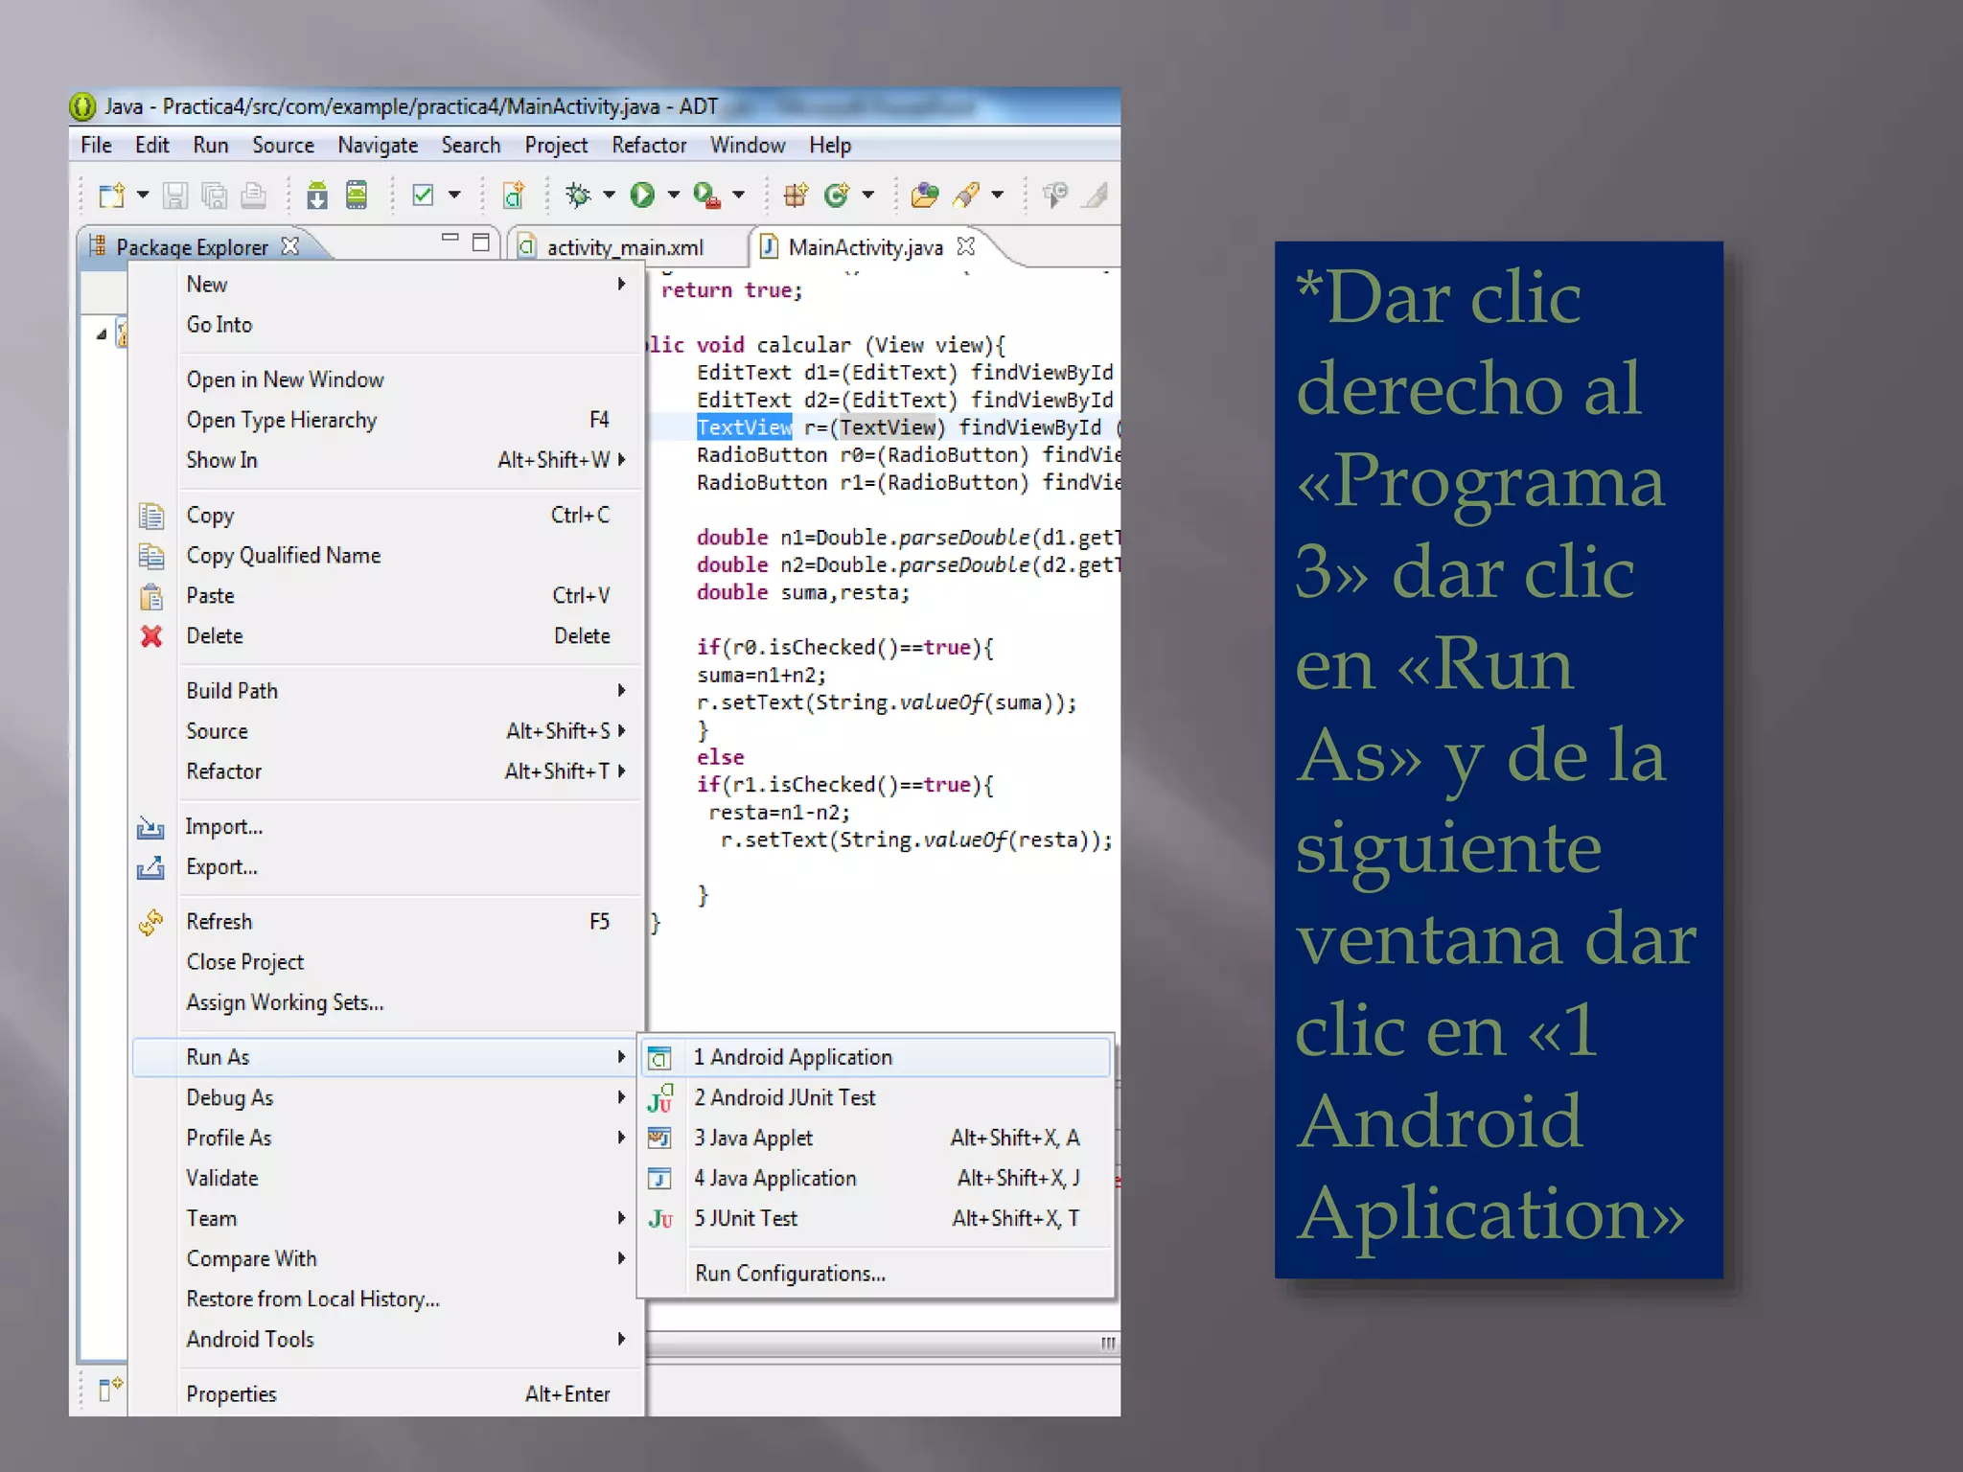Click the Copy icon in context menu

151,516
